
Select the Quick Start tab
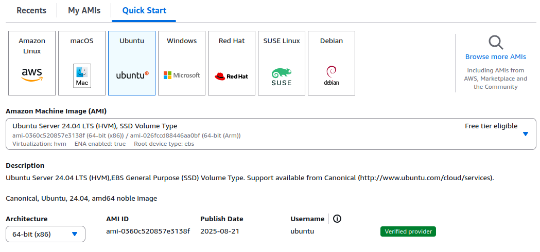tap(144, 11)
